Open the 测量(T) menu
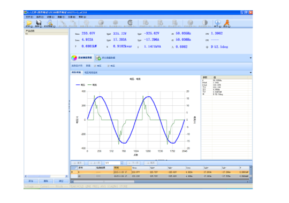Image resolution: width=289 pixels, height=203 pixels. (x=61, y=17)
